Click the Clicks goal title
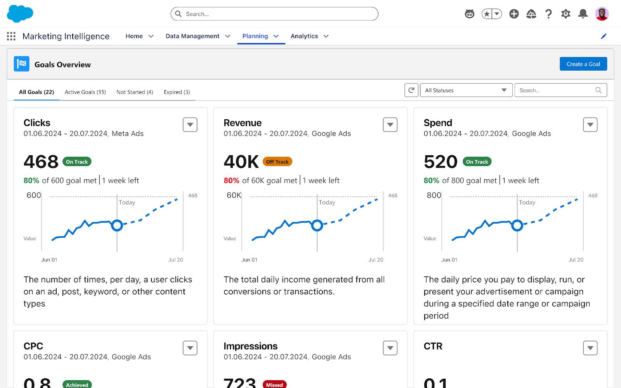The image size is (621, 388). click(x=37, y=123)
